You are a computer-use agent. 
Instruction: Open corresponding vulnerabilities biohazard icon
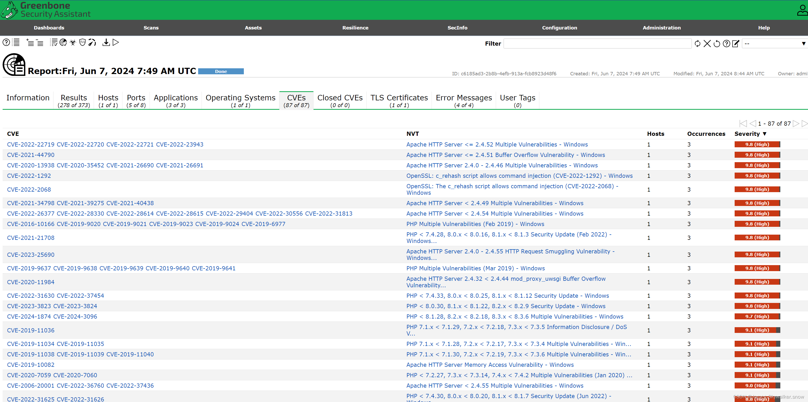73,42
